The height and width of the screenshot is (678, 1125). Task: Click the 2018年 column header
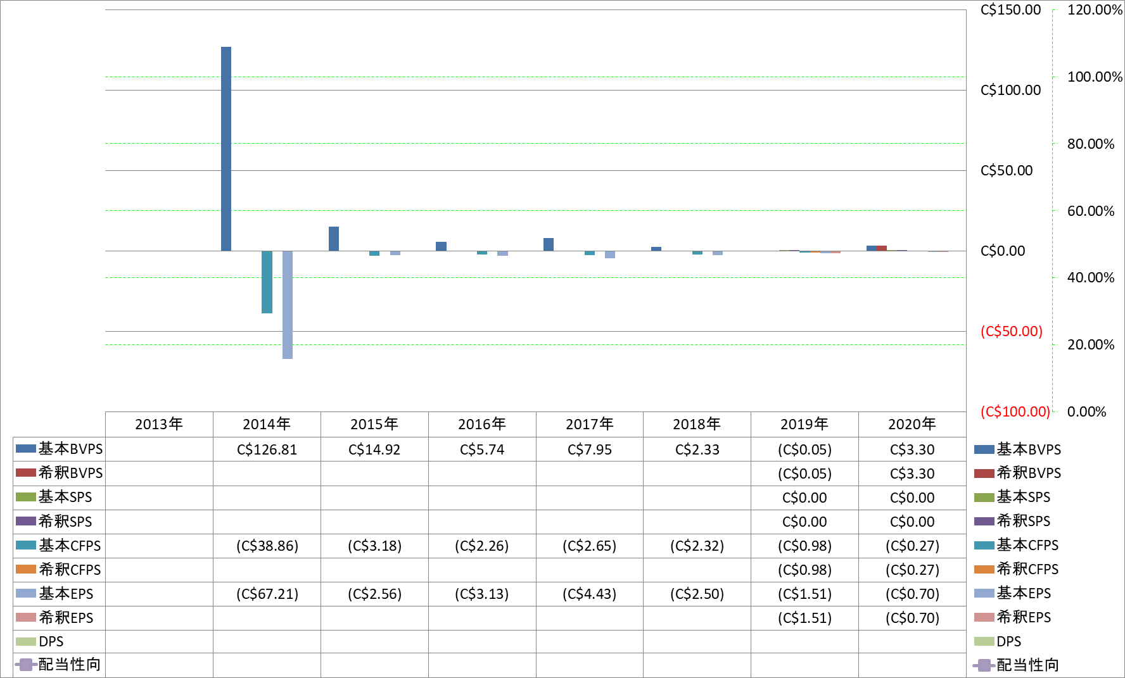tap(697, 424)
